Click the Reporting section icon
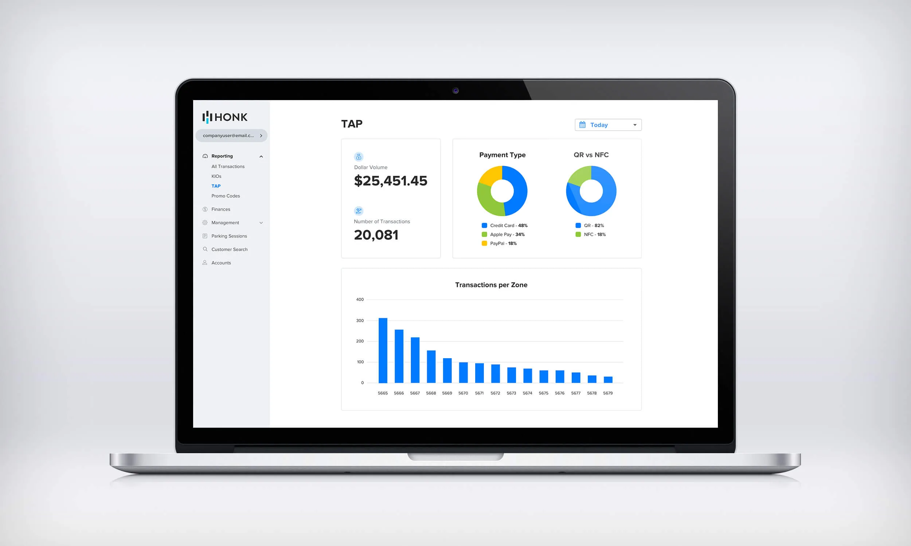The image size is (911, 546). (x=204, y=155)
